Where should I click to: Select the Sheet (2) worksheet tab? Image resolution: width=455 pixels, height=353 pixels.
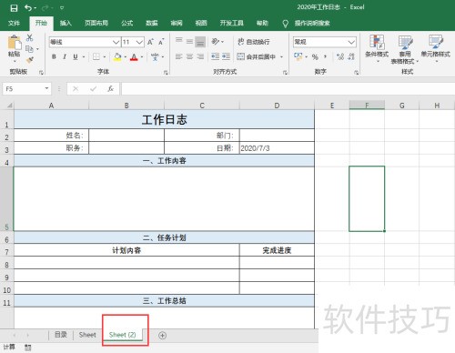pyautogui.click(x=122, y=335)
